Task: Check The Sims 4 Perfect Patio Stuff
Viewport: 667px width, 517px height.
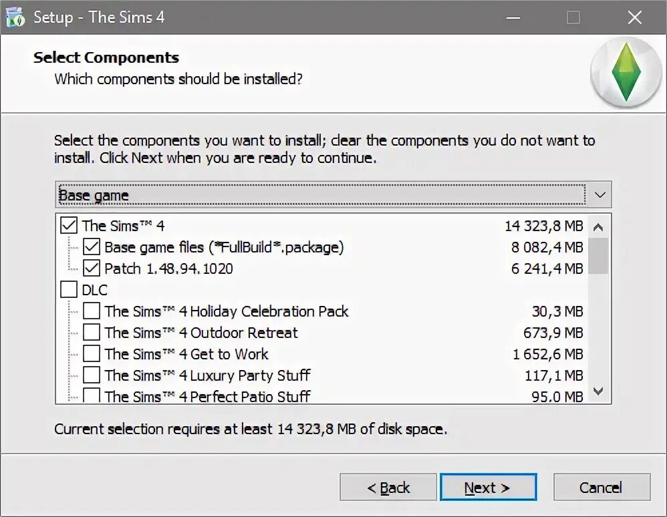Action: coord(92,395)
